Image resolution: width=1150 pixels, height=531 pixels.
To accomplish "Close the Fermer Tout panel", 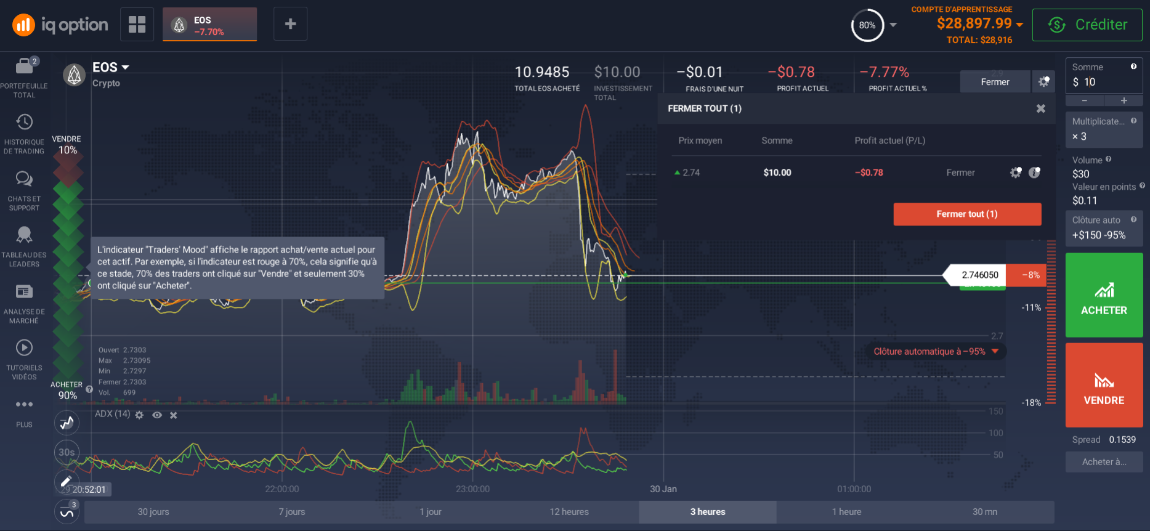I will point(1040,108).
